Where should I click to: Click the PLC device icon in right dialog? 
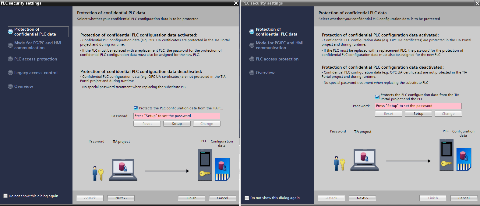click(446, 155)
